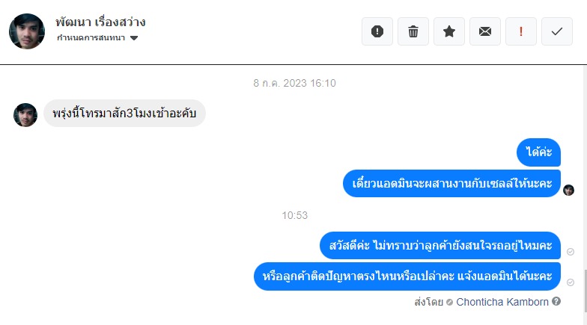Click delivered check beside สวัสดีค่ะ message
Viewport: 587px width, 325px height.
pos(571,252)
